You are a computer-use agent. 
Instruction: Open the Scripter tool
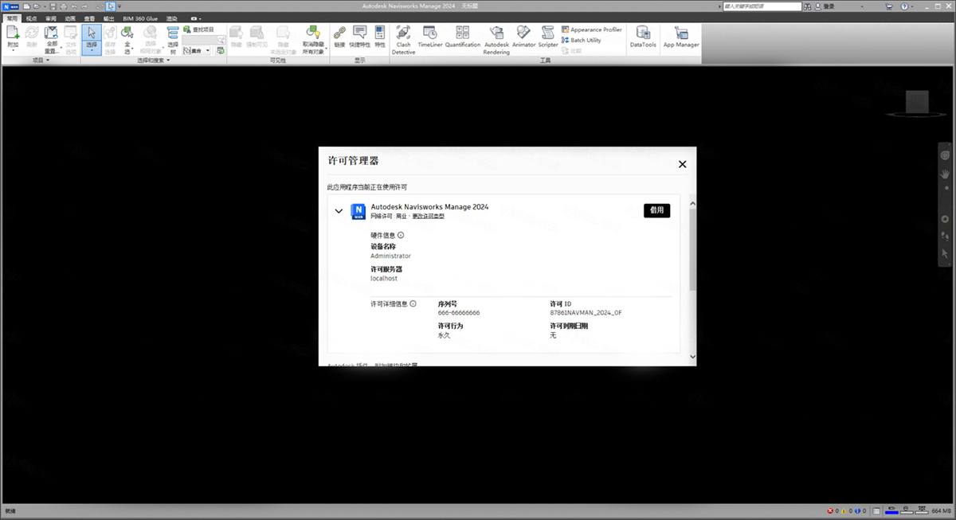click(548, 37)
